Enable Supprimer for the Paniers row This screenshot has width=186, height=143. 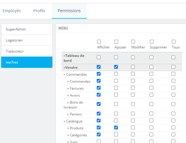click(152, 114)
